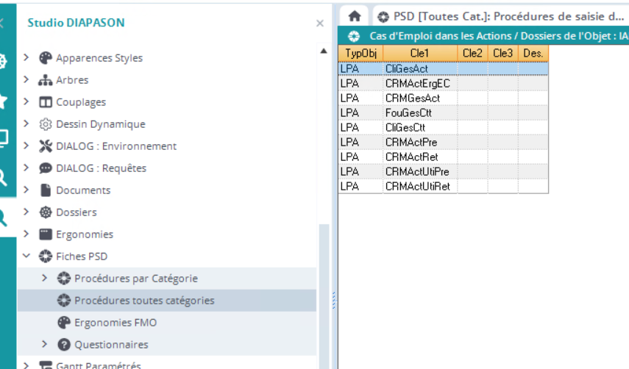Close the Studio DIAPASON panel

tap(319, 24)
